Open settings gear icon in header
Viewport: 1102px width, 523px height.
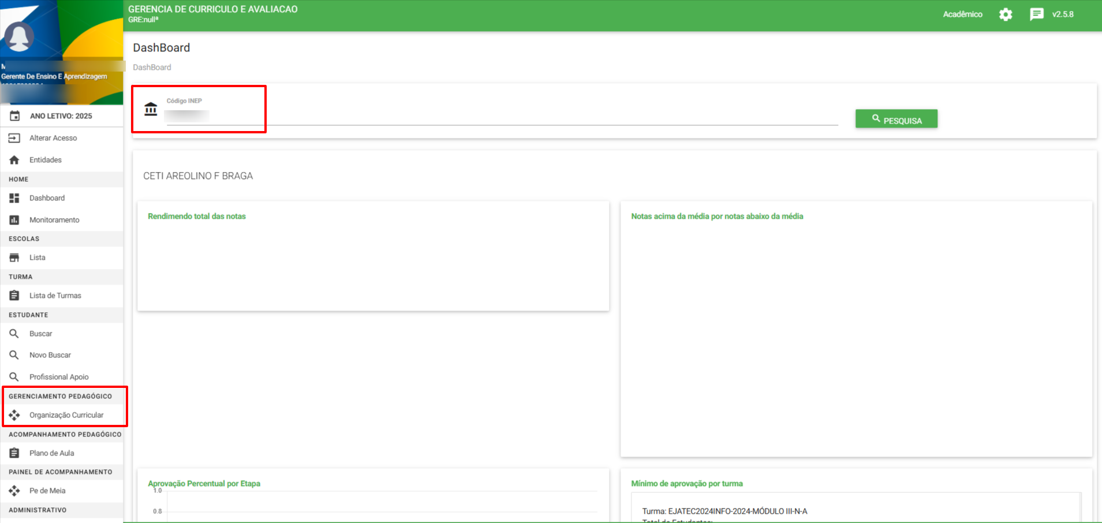[1006, 14]
